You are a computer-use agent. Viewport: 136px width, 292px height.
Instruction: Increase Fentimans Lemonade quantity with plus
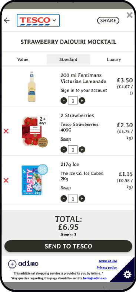82,101
